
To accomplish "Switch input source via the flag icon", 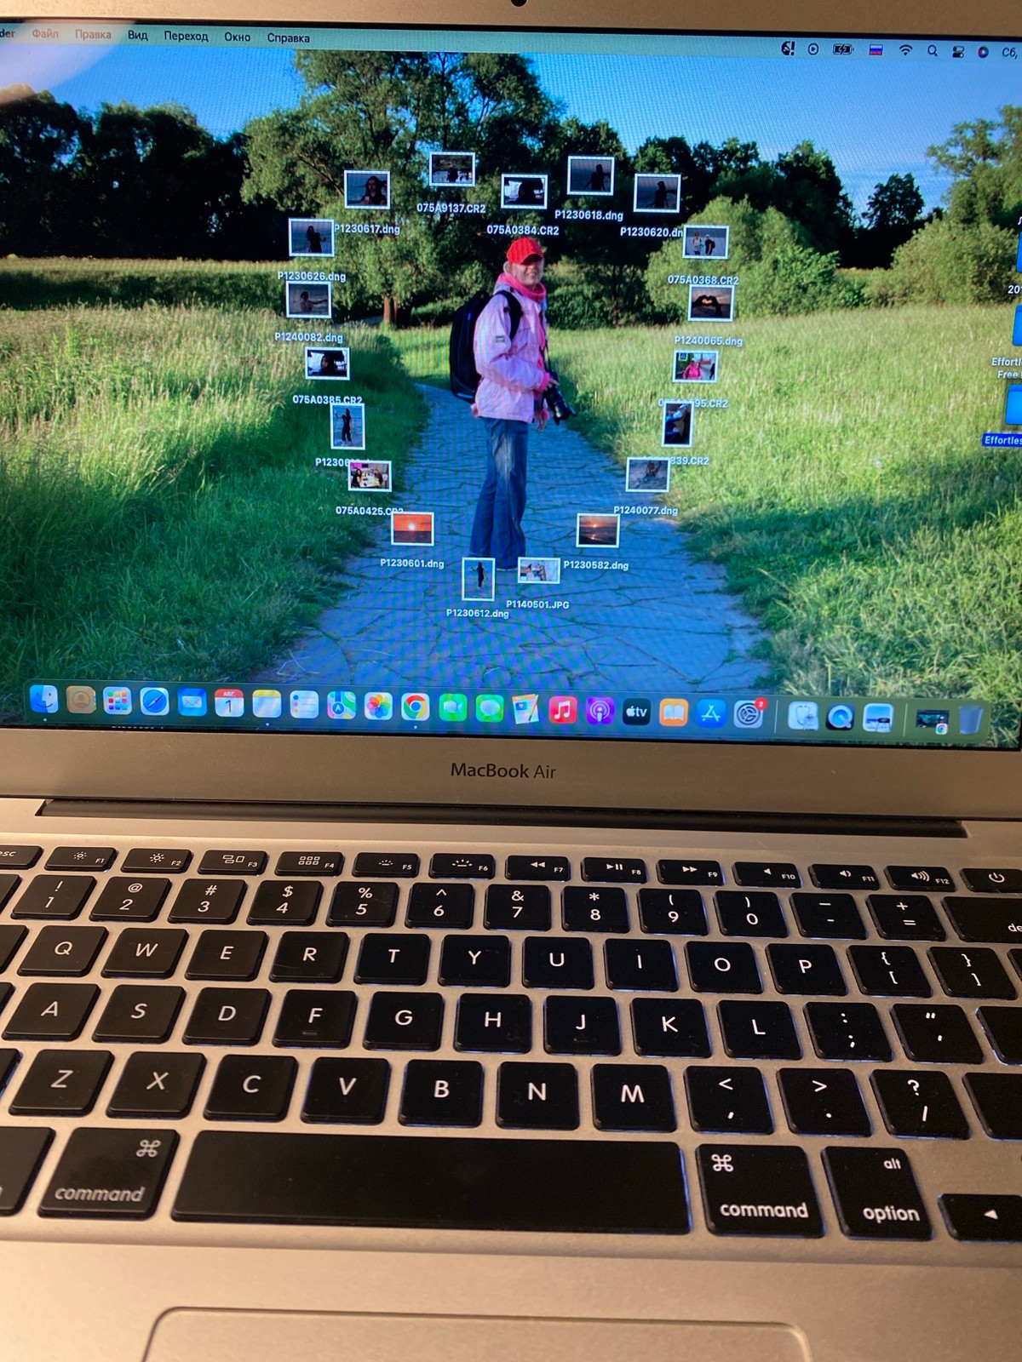I will pyautogui.click(x=876, y=50).
